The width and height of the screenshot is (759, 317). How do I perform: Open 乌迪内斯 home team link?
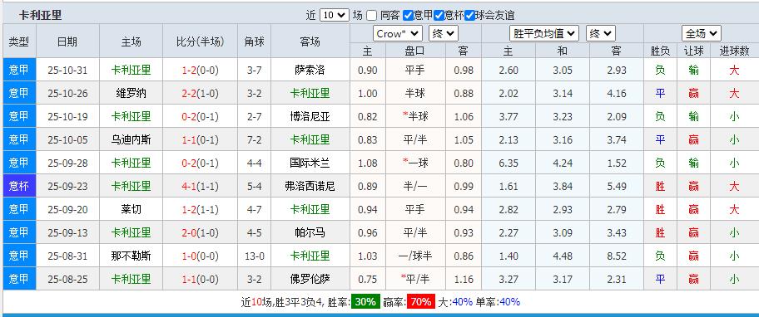(131, 139)
